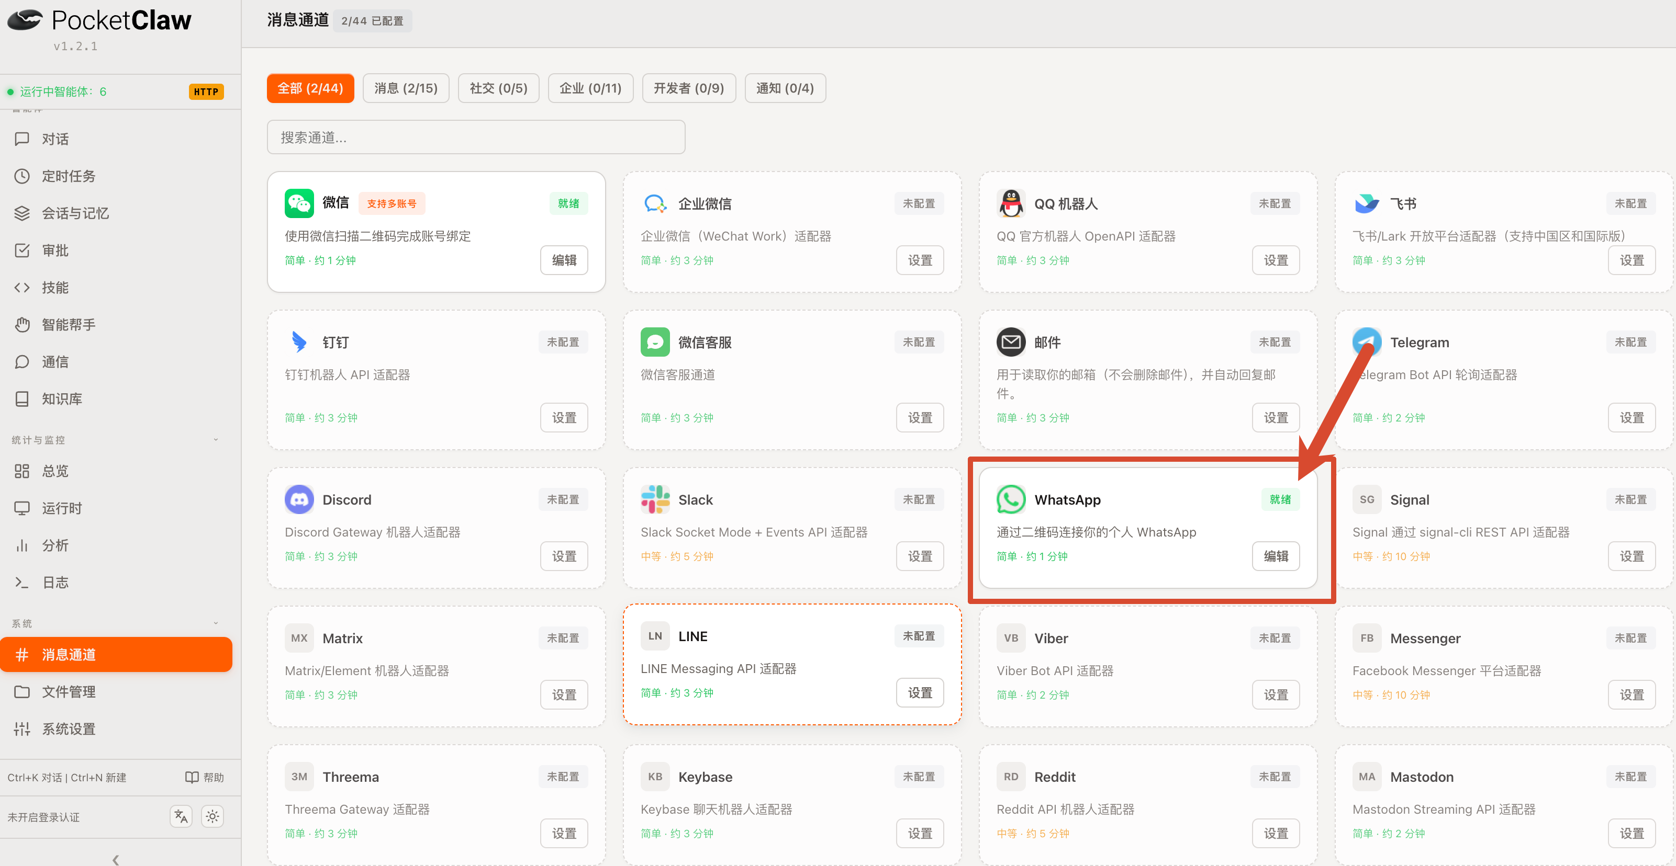1676x866 pixels.
Task: Click the 知识库 book icon in sidebar
Action: tap(22, 398)
